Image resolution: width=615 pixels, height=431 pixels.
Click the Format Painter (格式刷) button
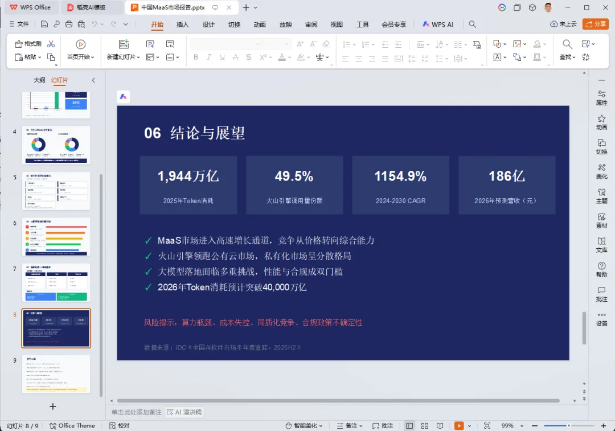click(28, 44)
